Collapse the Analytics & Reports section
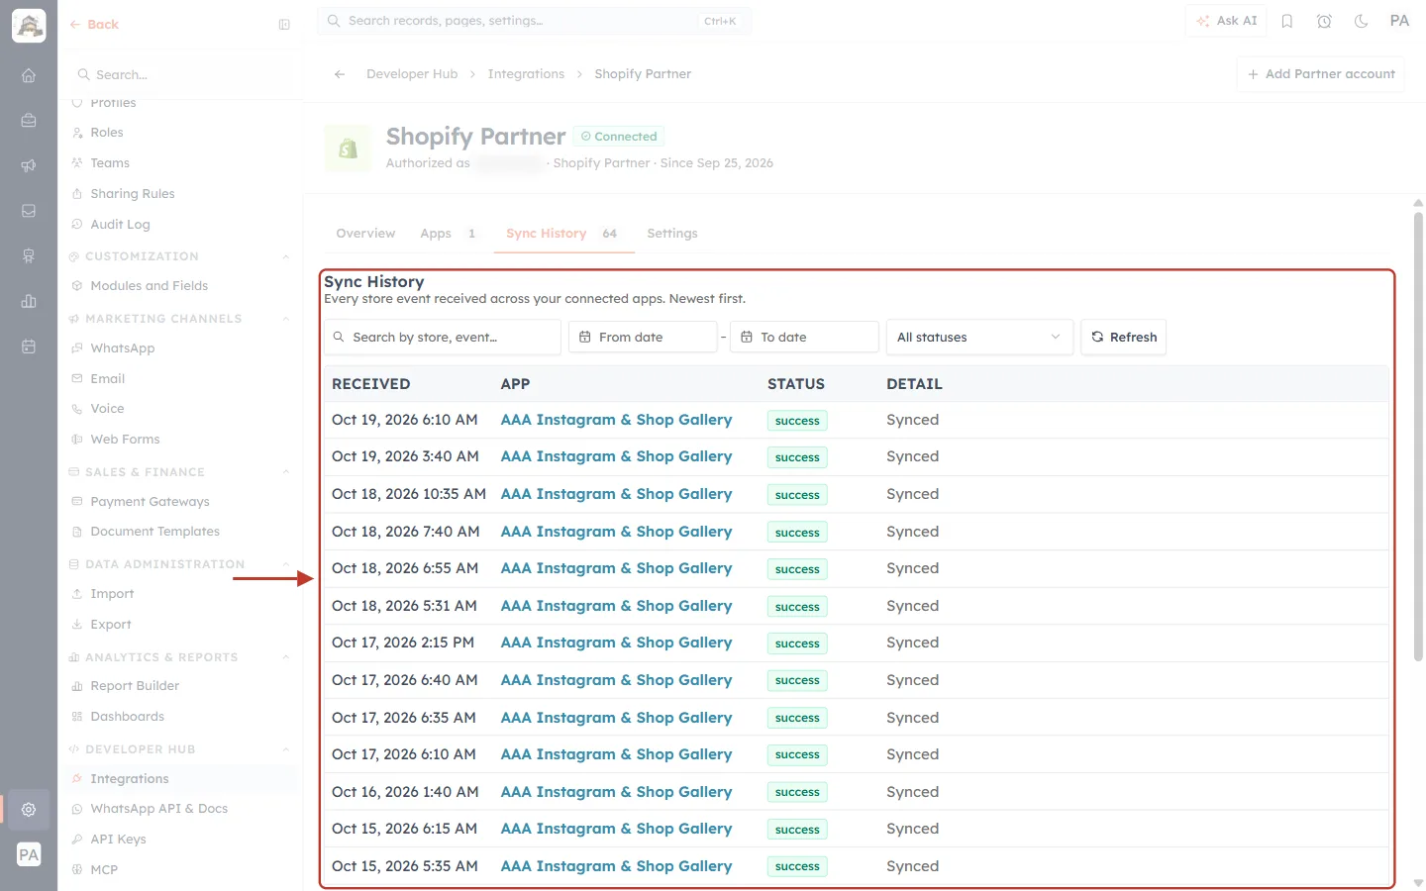The image size is (1426, 891). point(286,657)
